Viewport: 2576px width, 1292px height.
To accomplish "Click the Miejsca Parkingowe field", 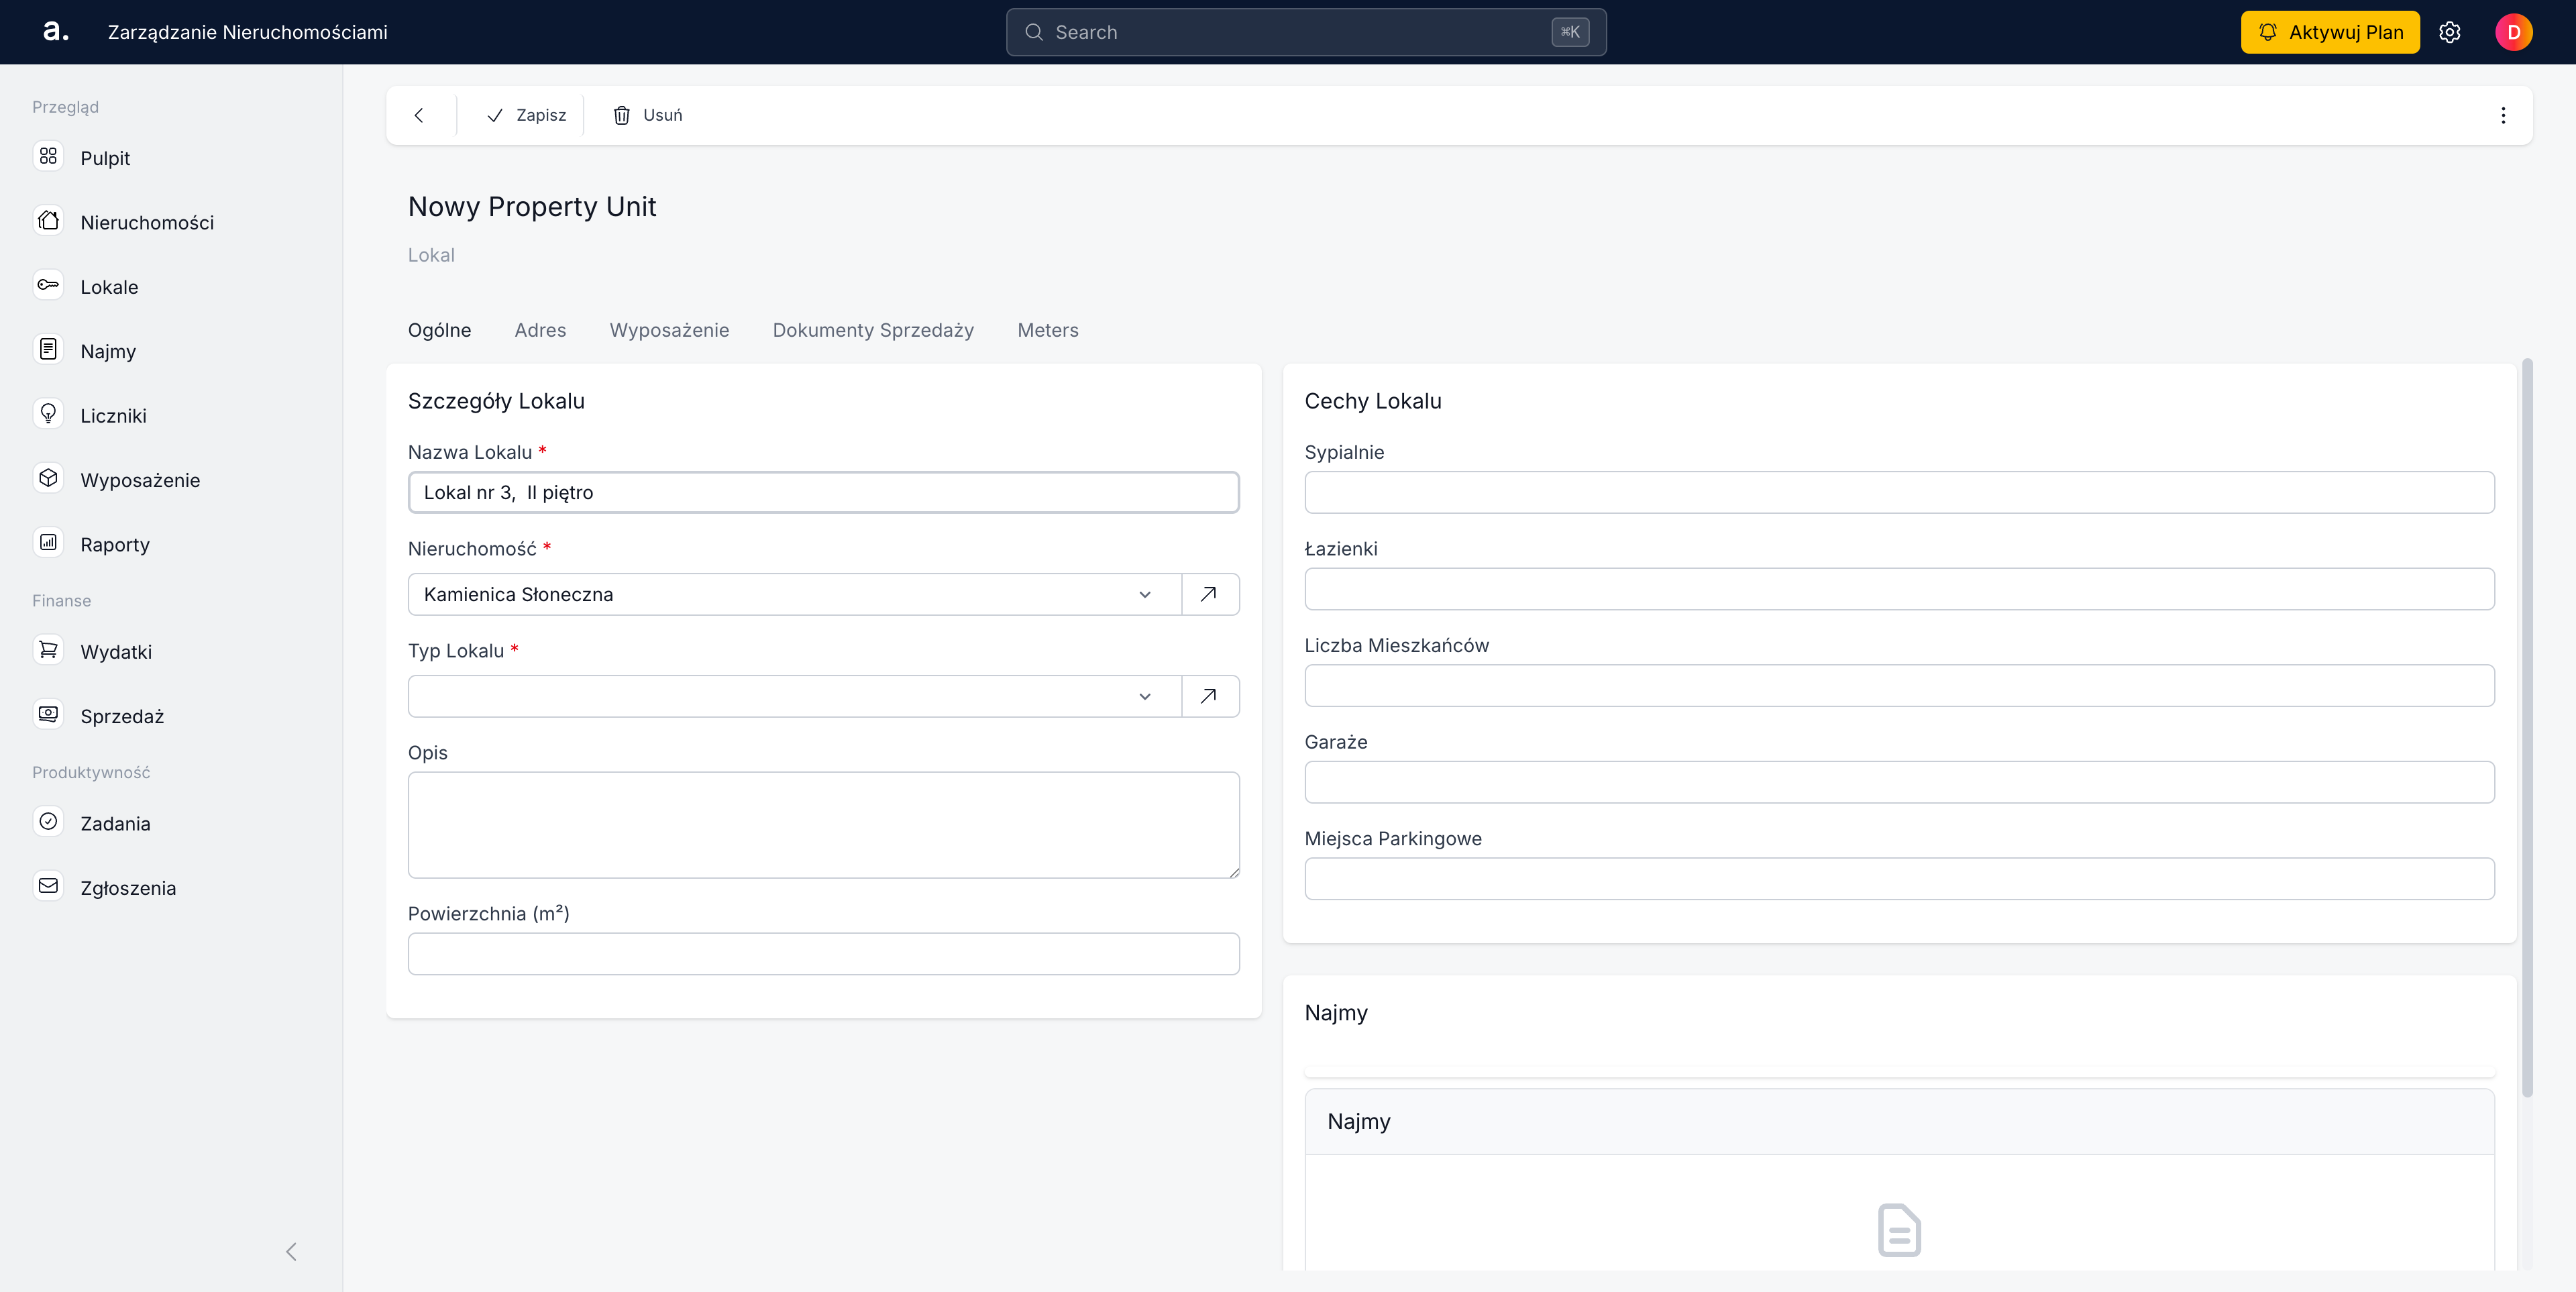I will pyautogui.click(x=1899, y=879).
